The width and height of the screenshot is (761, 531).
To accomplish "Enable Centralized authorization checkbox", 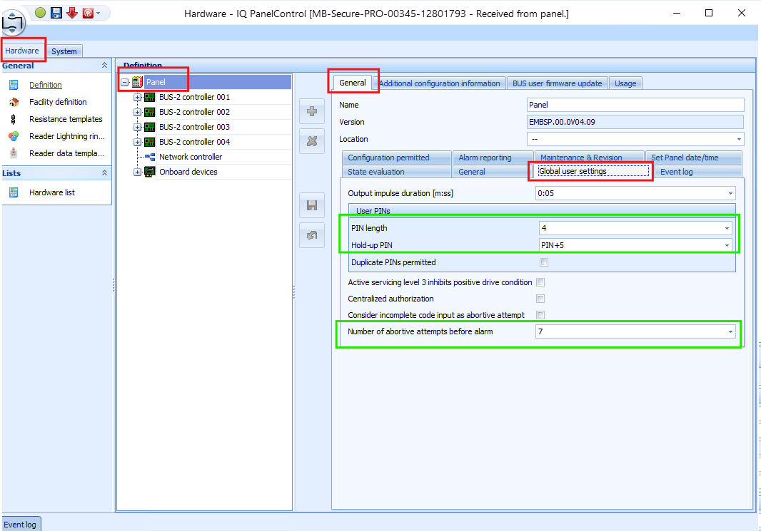I will pyautogui.click(x=540, y=299).
